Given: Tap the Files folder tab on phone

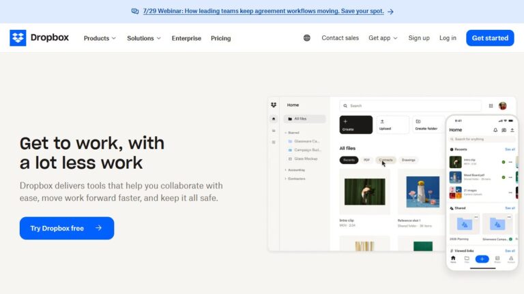Looking at the screenshot, I should coord(467,259).
